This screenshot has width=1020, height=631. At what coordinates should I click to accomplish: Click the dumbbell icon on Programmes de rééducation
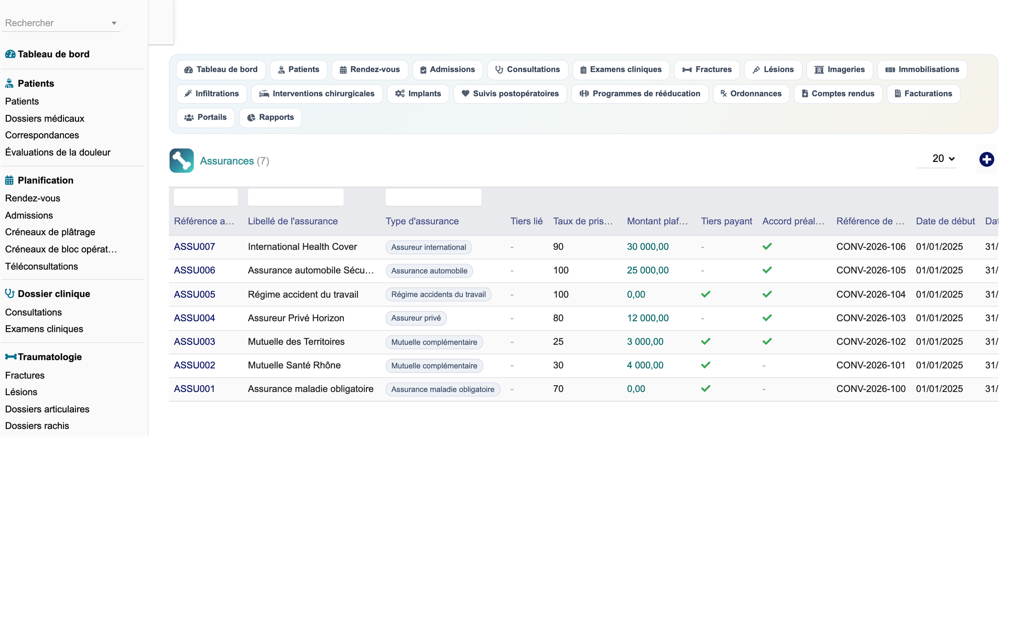(x=584, y=94)
